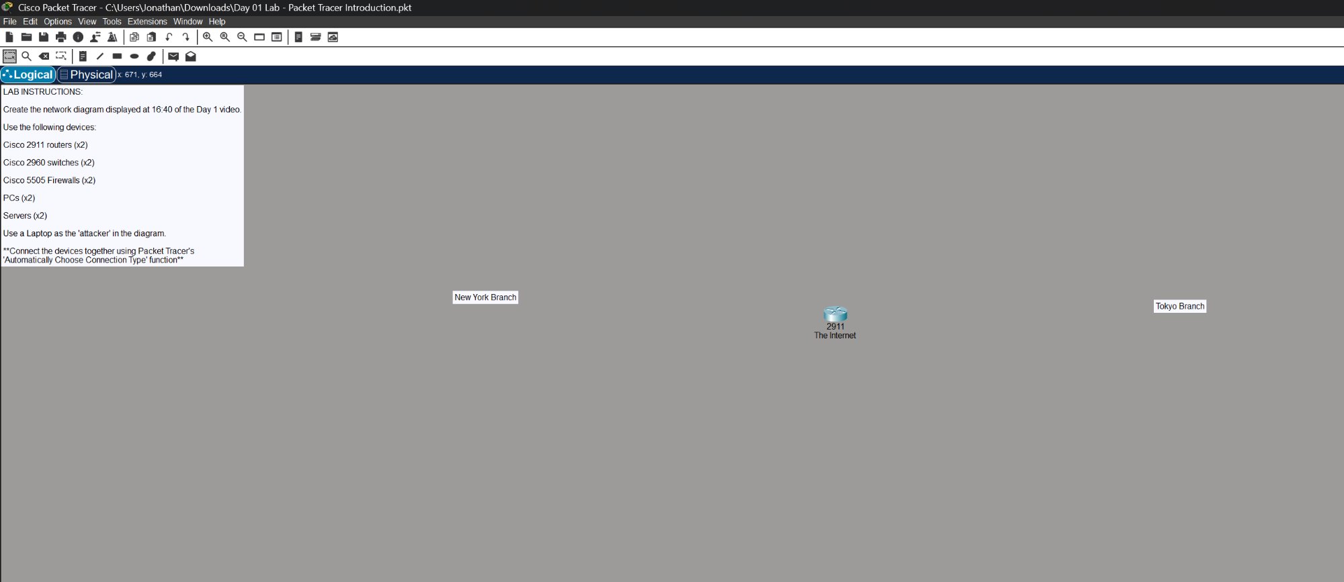
Task: Select the Tokyo Branch note
Action: pos(1180,306)
